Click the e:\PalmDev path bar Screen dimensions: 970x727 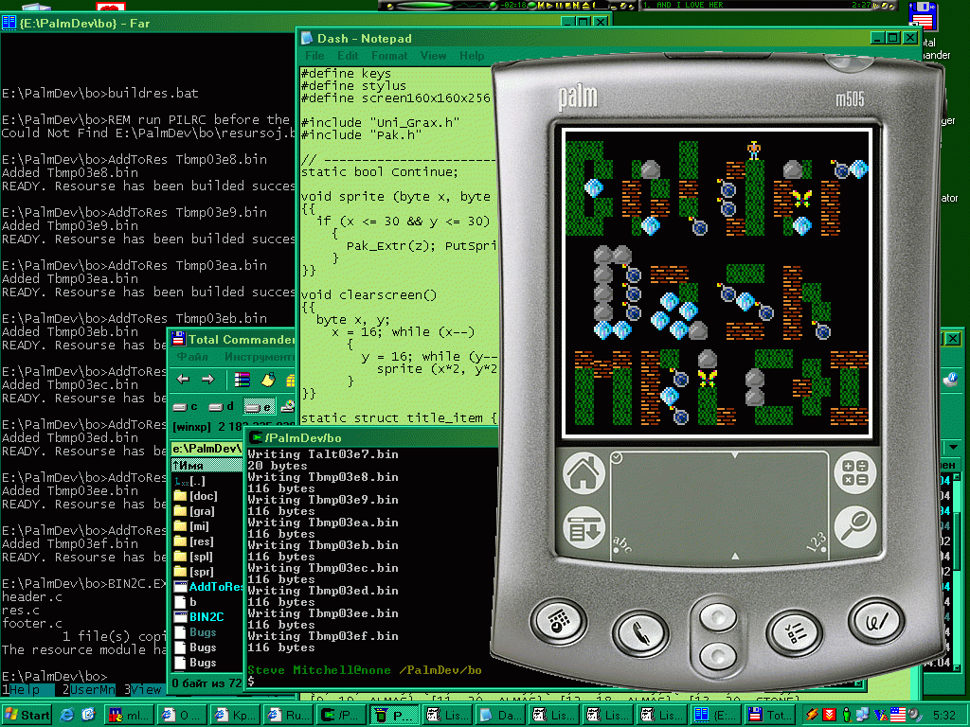pos(207,448)
